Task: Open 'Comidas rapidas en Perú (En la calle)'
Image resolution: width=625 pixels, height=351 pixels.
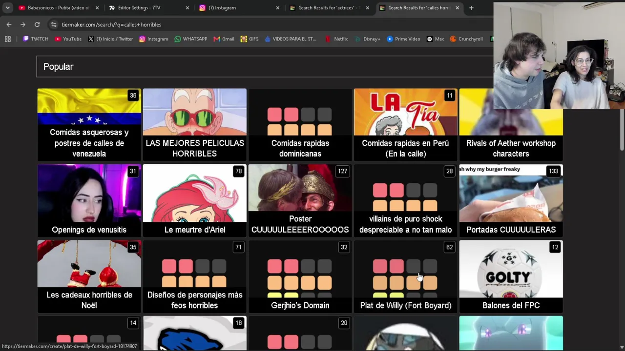Action: 406,125
